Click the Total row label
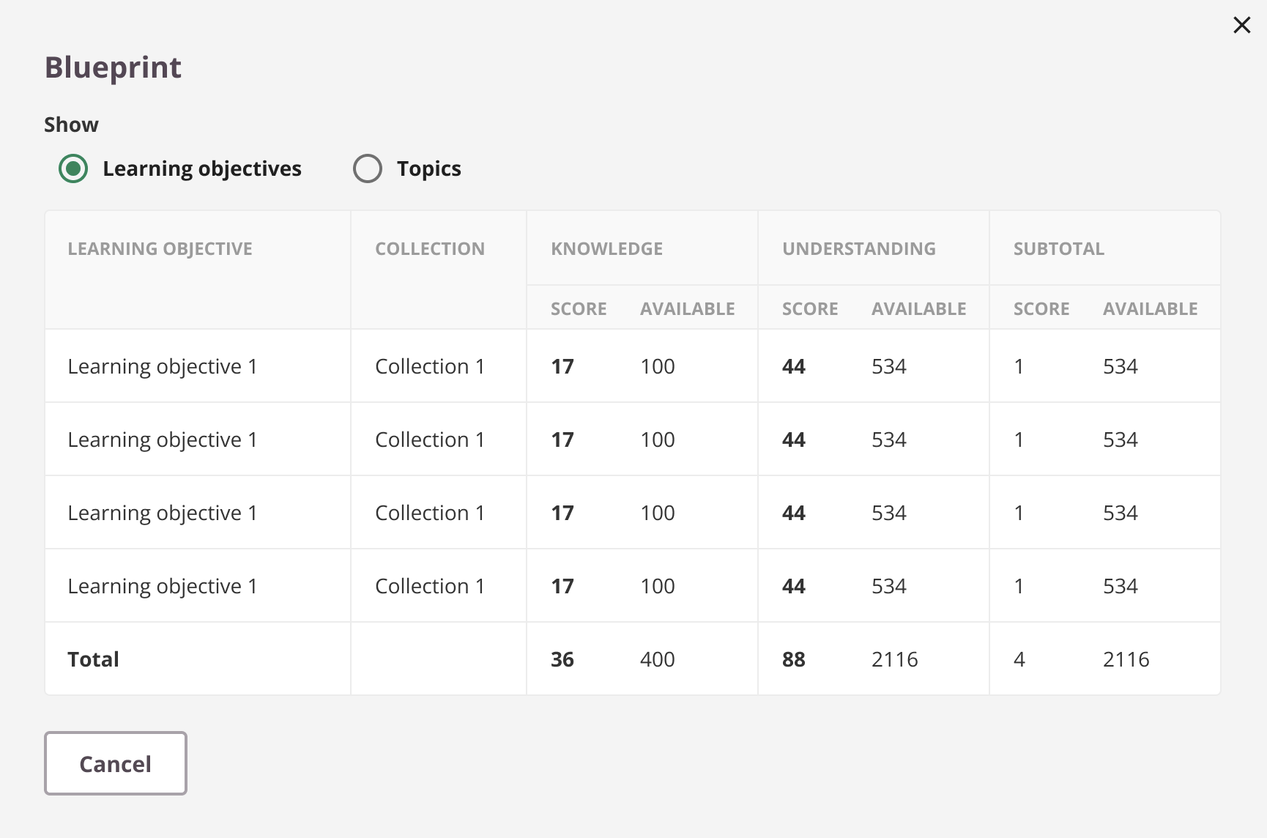This screenshot has width=1267, height=838. point(93,659)
